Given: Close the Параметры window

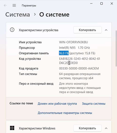Looking at the screenshot, I should pos(112,3).
